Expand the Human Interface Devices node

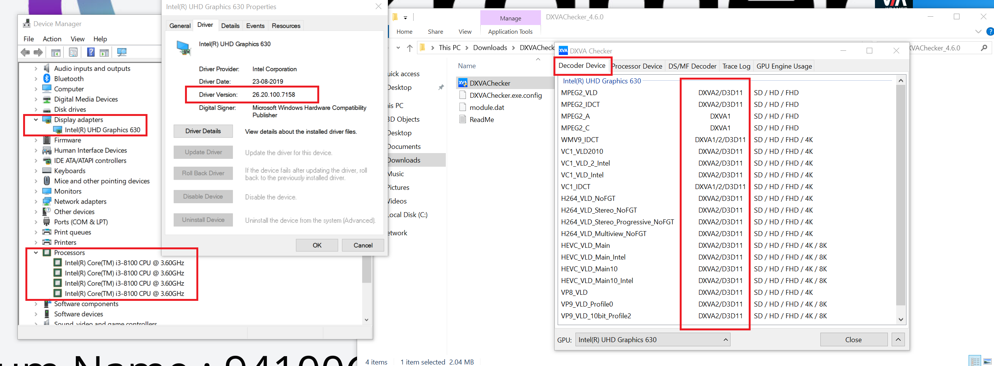(x=36, y=150)
